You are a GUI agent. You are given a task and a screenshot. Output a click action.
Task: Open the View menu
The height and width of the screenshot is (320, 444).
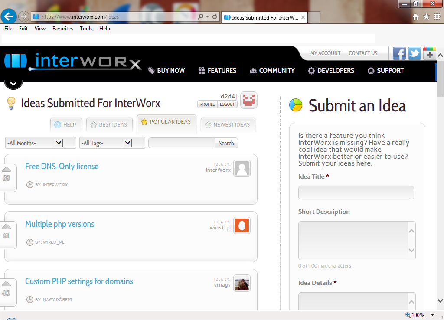point(40,29)
